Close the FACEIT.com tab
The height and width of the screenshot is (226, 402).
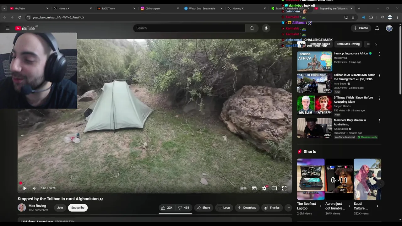click(134, 8)
